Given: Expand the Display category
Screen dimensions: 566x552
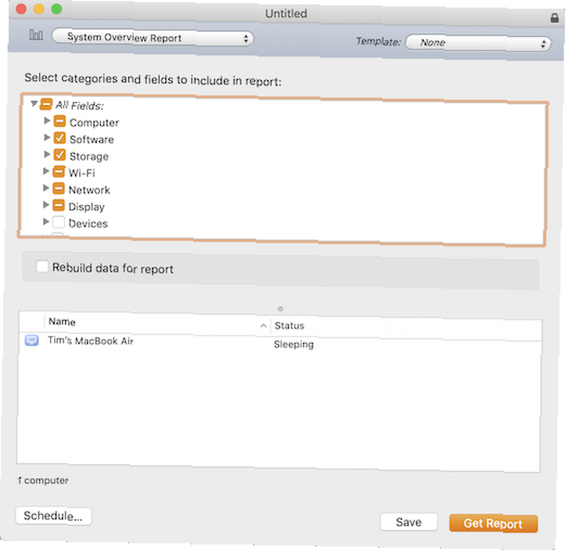Looking at the screenshot, I should coord(46,205).
